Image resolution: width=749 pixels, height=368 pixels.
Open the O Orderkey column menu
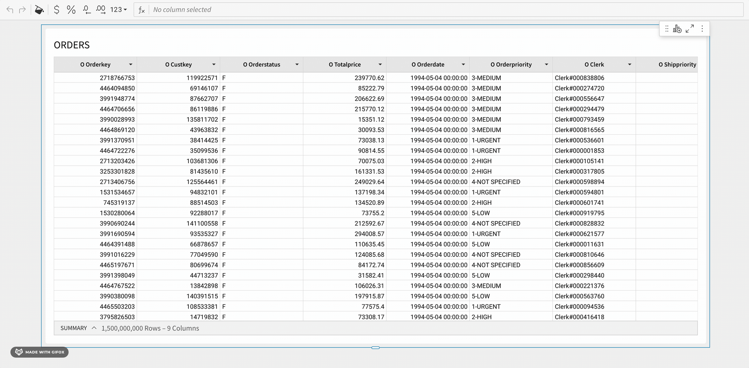[x=131, y=65]
